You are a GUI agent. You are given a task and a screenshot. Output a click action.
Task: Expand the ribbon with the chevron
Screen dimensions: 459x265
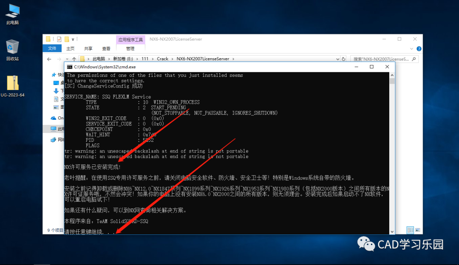click(x=411, y=48)
